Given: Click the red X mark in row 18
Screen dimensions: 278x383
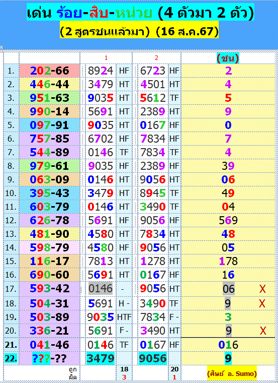Looking at the screenshot, I should [262, 303].
